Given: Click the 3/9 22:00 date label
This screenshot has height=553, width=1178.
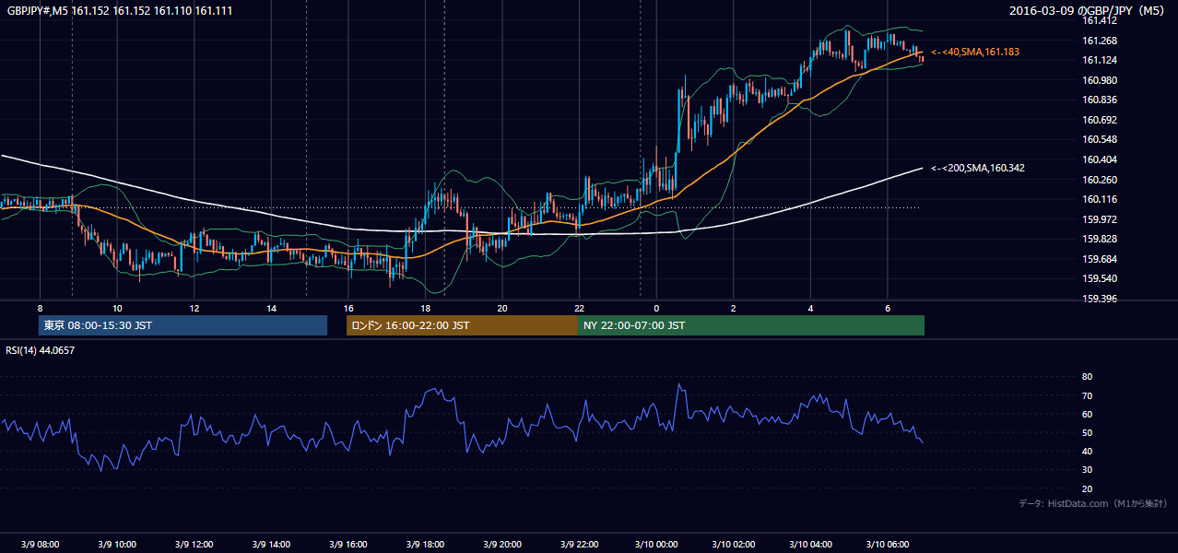Looking at the screenshot, I should pos(578,545).
